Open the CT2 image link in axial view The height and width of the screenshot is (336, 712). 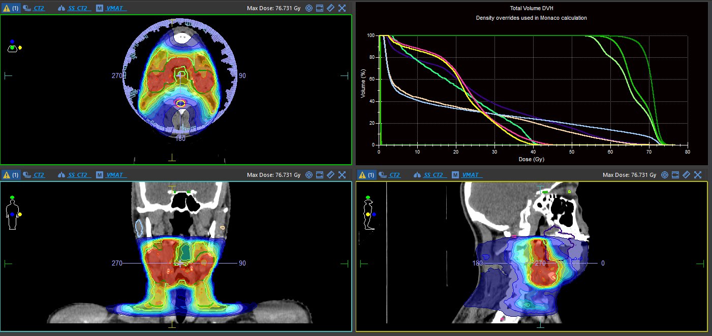[x=38, y=8]
